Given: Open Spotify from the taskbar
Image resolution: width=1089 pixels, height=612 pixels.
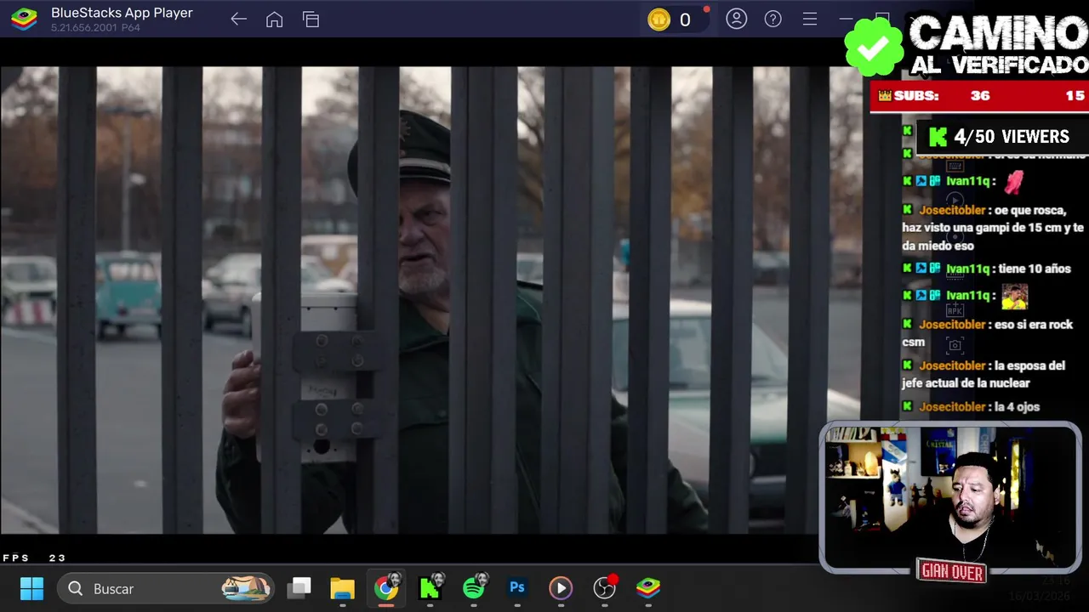Looking at the screenshot, I should (x=475, y=587).
